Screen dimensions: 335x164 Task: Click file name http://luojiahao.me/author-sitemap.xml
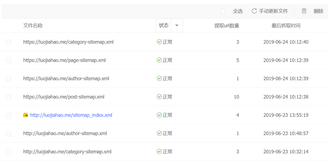point(65,133)
